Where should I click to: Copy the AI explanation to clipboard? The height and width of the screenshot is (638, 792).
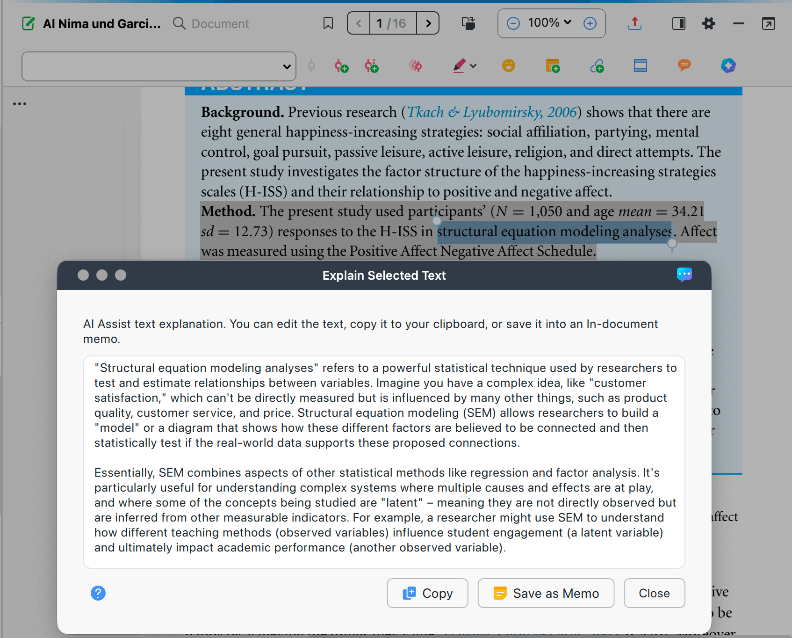tap(427, 593)
